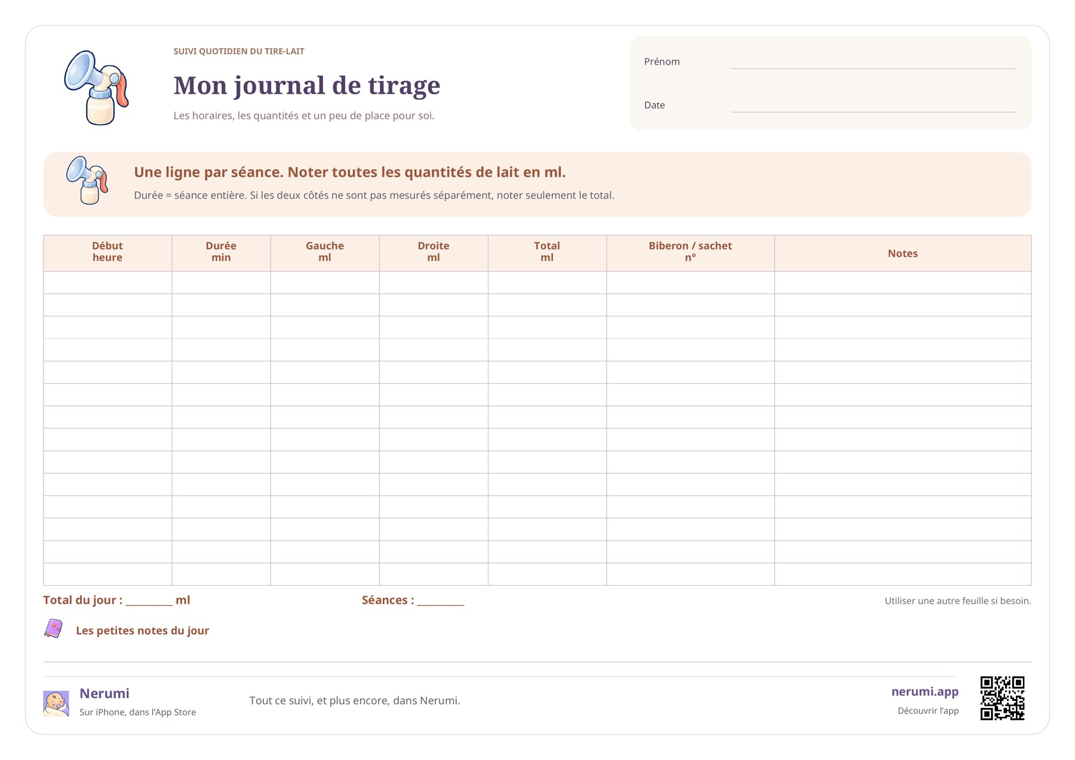Click the QR code
This screenshot has height=760, width=1075.
tap(1002, 698)
